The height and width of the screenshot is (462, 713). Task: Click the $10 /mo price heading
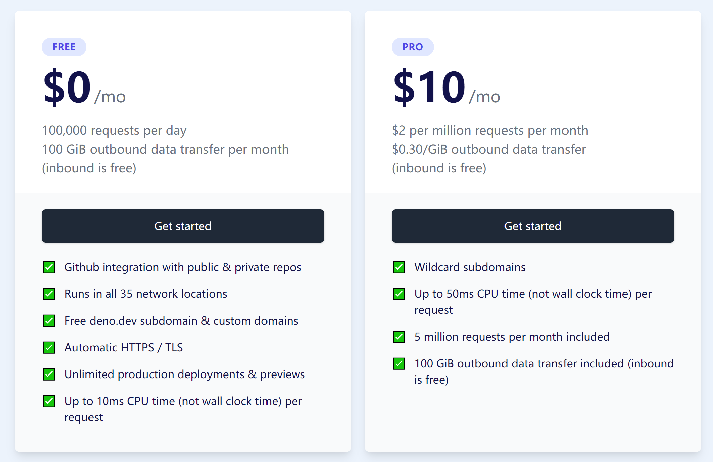[x=446, y=88]
